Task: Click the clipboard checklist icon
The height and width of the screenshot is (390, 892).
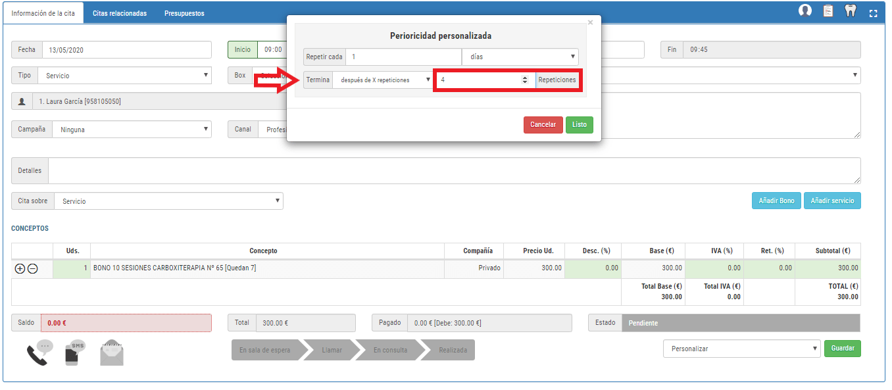Action: tap(828, 11)
